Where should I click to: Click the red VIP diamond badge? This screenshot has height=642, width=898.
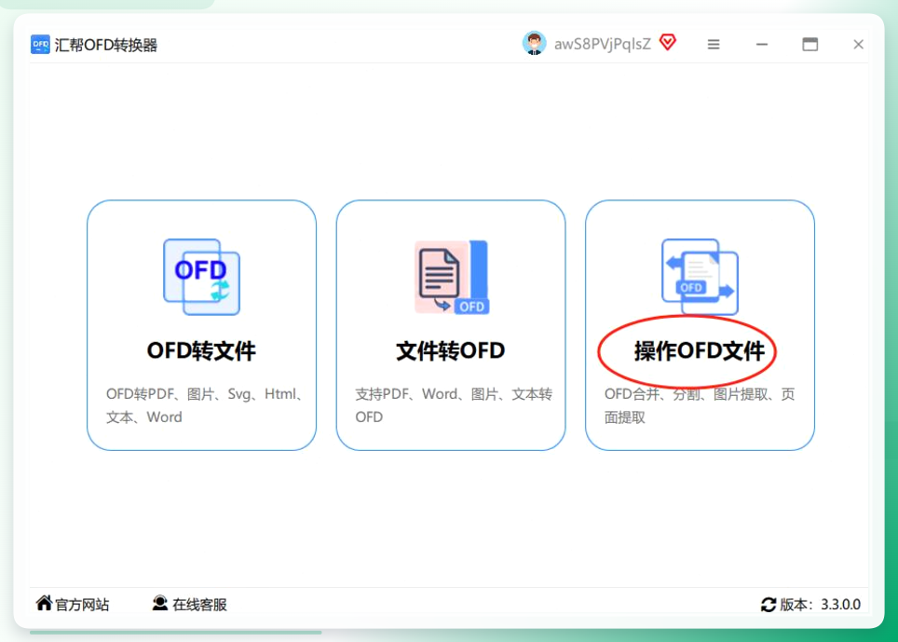pyautogui.click(x=668, y=42)
